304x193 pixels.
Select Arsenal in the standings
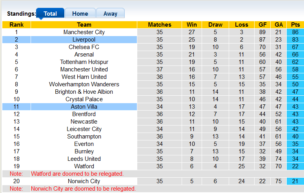[x=84, y=55]
